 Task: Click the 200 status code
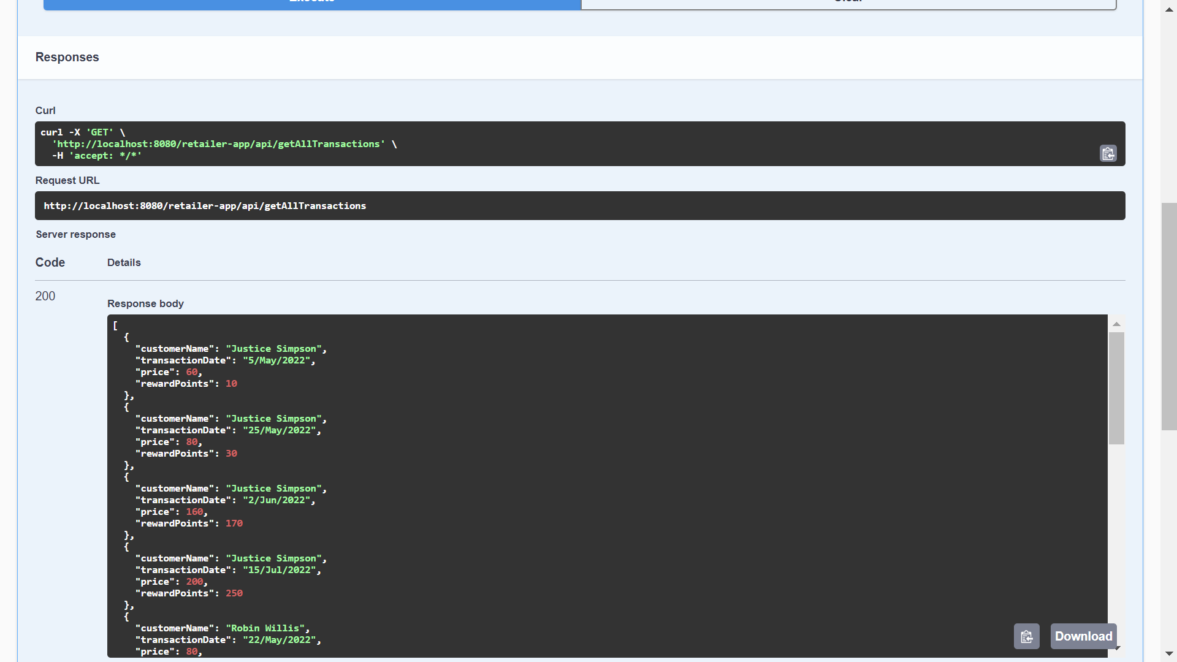[x=45, y=296]
